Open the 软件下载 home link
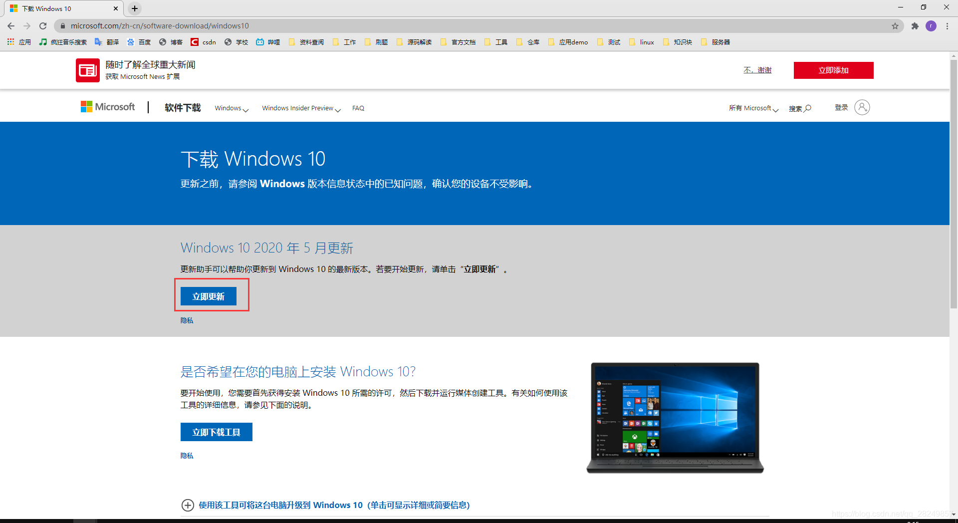 (x=183, y=108)
